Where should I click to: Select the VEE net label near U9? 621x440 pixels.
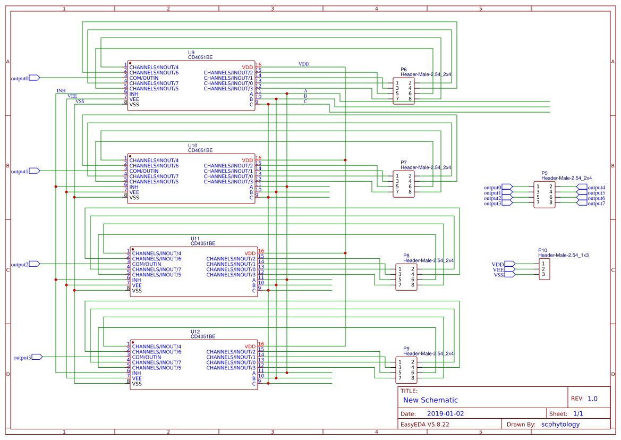tap(72, 96)
